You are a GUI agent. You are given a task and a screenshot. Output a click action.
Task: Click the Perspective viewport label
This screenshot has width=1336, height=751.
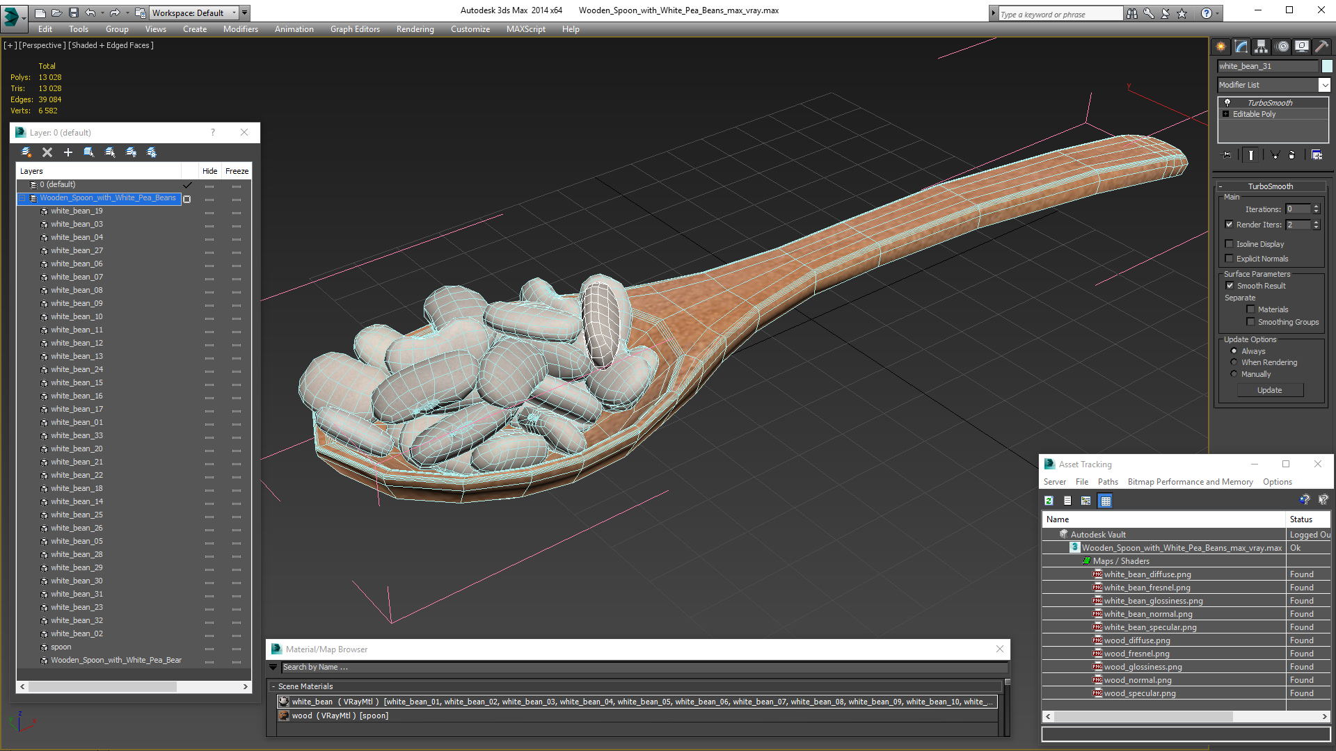(x=42, y=45)
